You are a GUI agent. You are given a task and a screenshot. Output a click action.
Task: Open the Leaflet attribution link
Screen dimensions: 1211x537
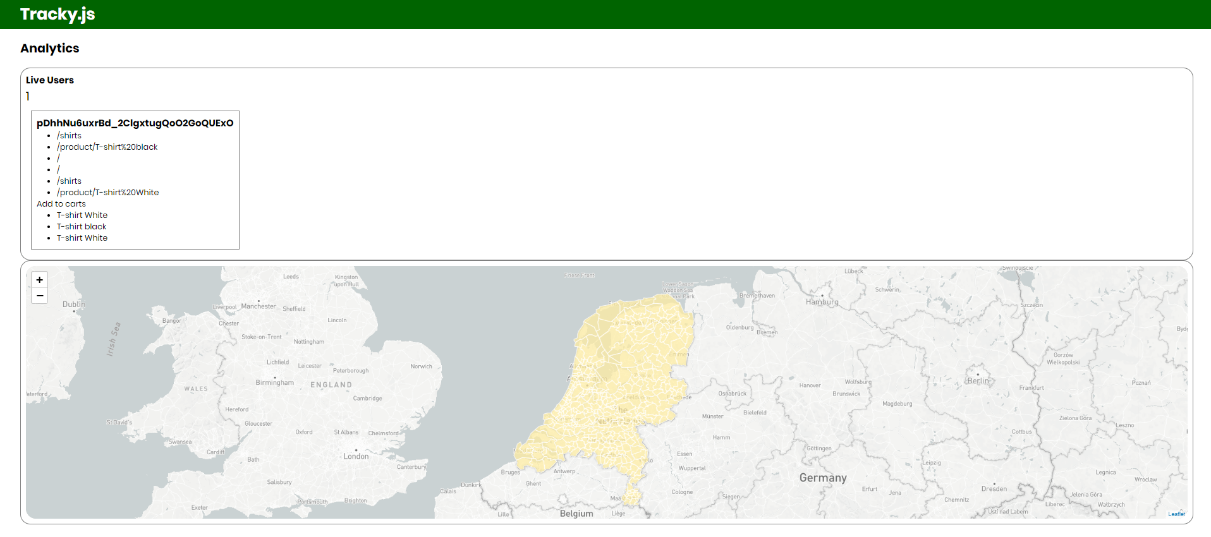(x=1176, y=514)
